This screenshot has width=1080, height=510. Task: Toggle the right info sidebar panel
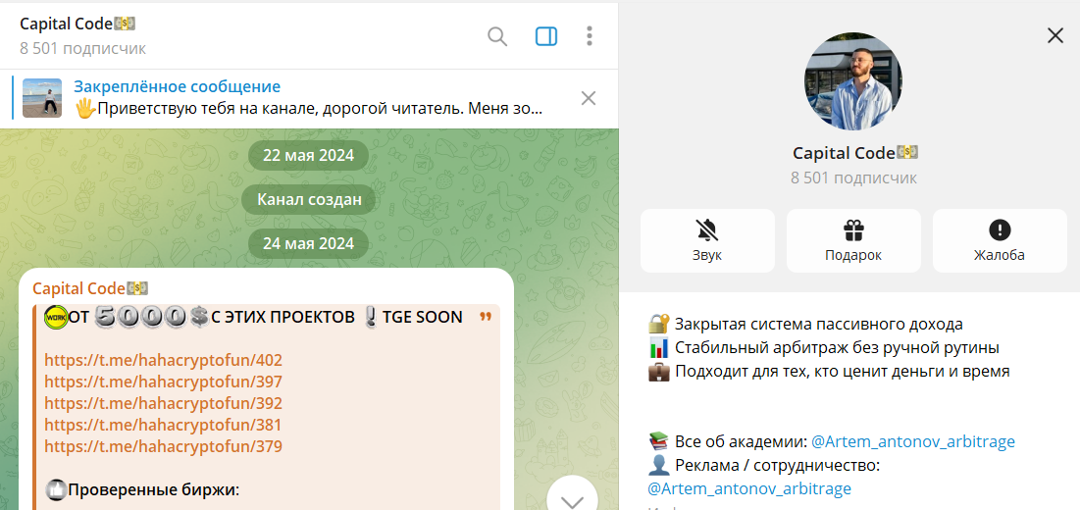pos(546,37)
